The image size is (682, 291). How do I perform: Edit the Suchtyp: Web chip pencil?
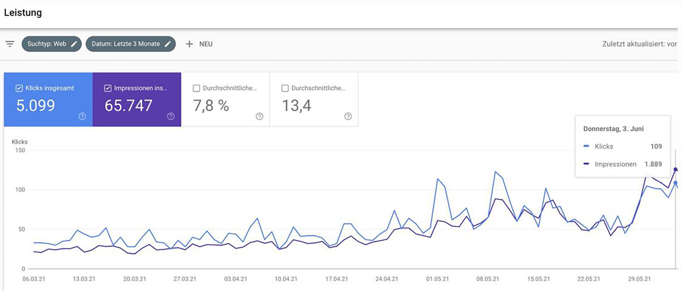point(74,44)
